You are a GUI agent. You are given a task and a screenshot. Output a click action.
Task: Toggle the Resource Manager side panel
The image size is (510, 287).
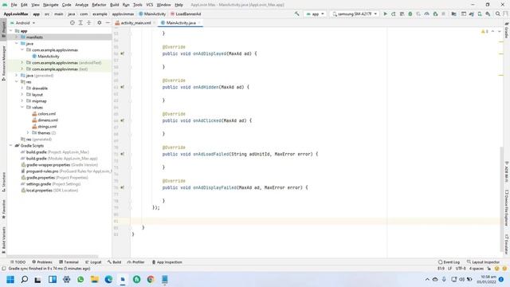pyautogui.click(x=3, y=63)
